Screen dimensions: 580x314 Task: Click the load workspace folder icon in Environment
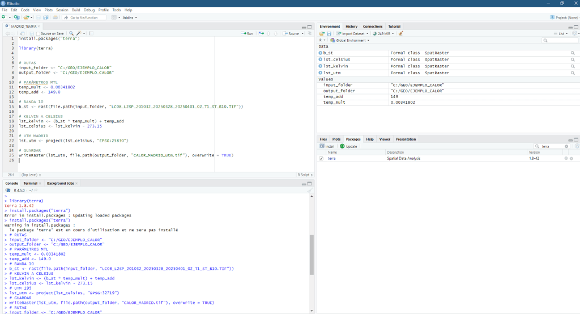321,33
